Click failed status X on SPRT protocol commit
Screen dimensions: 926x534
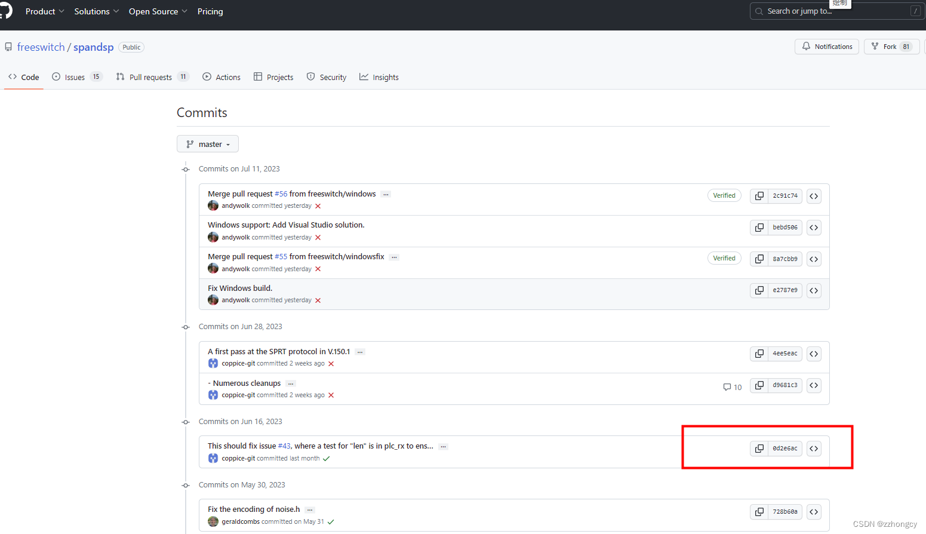click(331, 364)
